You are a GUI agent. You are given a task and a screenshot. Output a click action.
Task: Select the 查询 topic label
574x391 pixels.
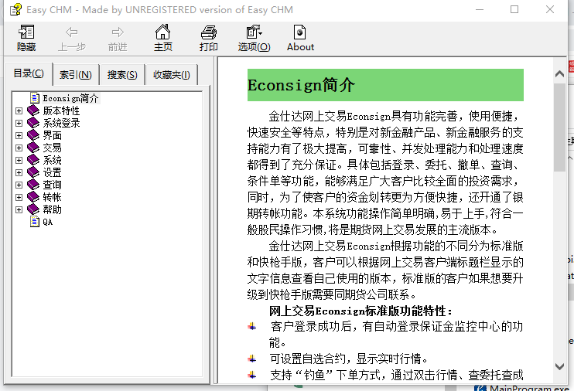tap(52, 185)
